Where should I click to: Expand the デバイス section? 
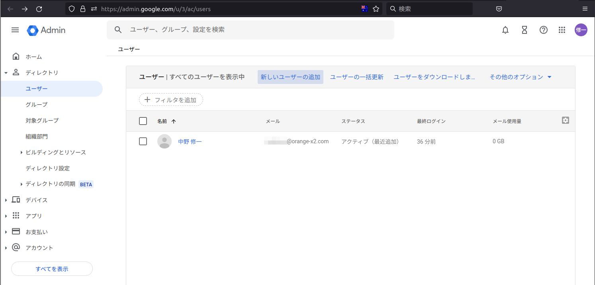[6, 200]
